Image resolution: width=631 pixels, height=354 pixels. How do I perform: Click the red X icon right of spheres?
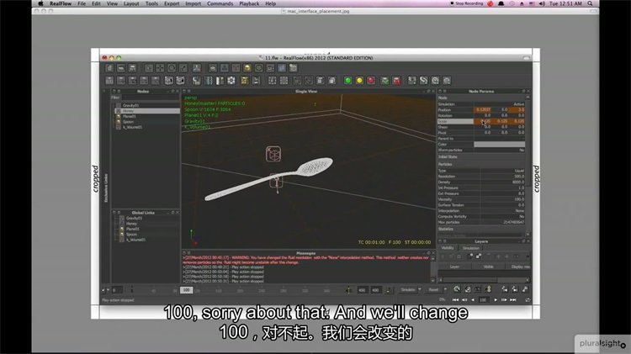coord(397,81)
